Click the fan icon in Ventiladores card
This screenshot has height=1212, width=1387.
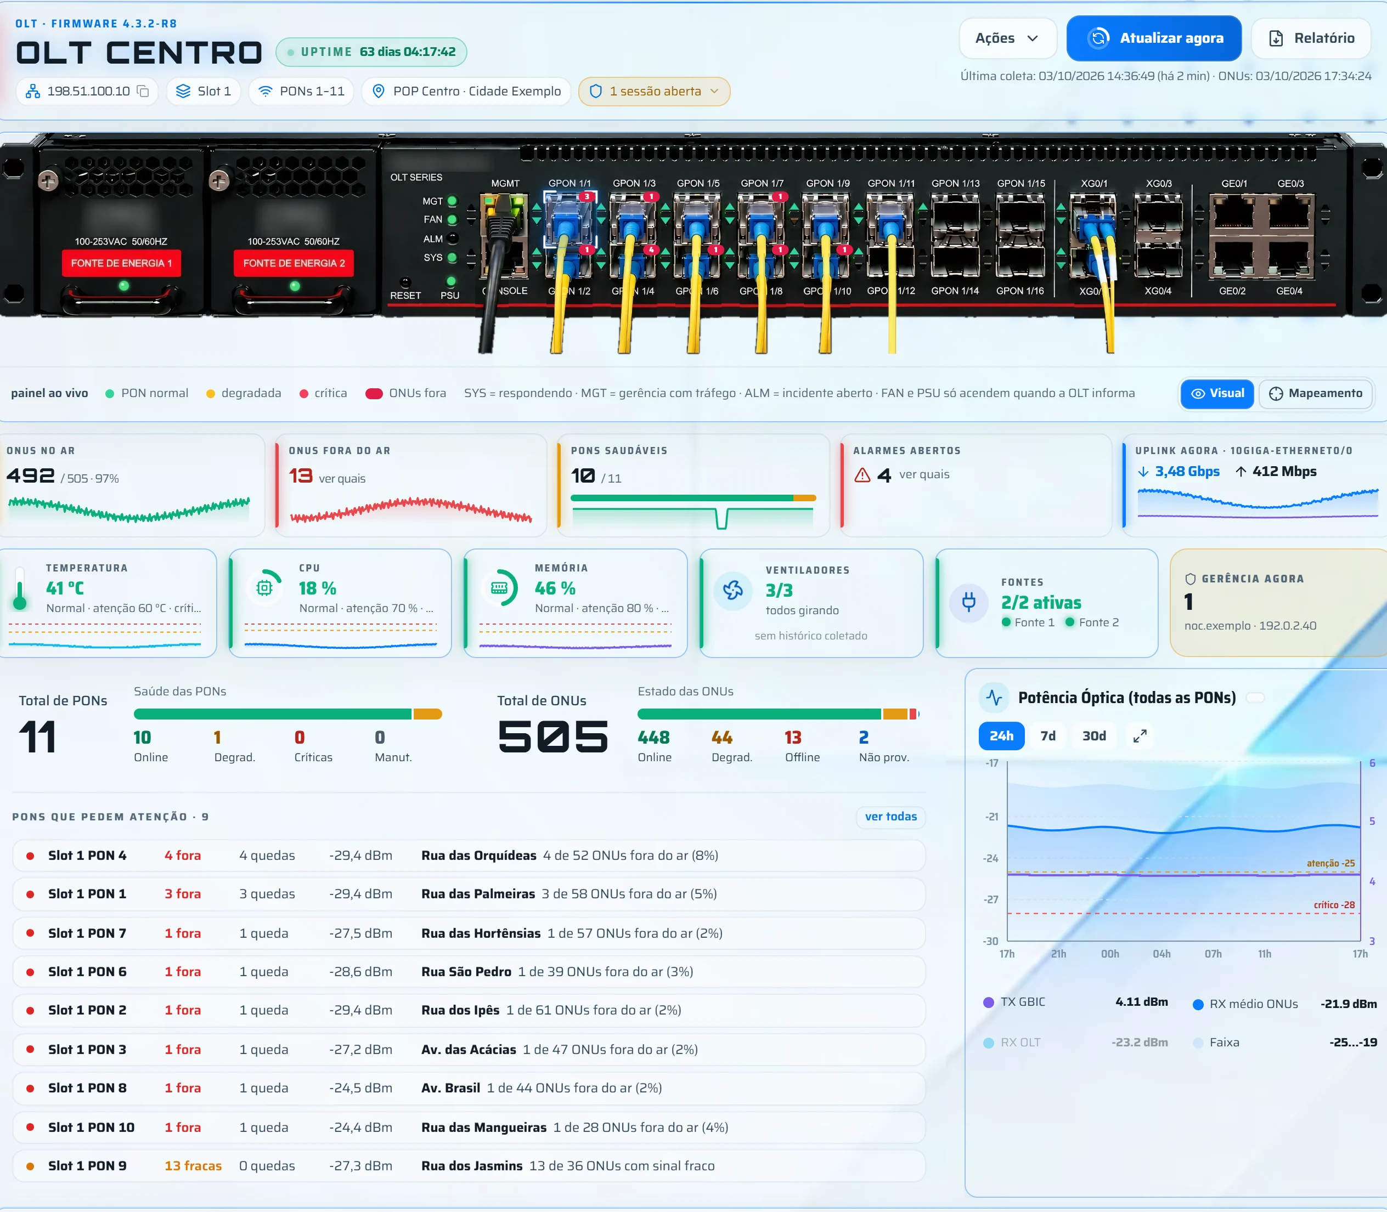[733, 591]
